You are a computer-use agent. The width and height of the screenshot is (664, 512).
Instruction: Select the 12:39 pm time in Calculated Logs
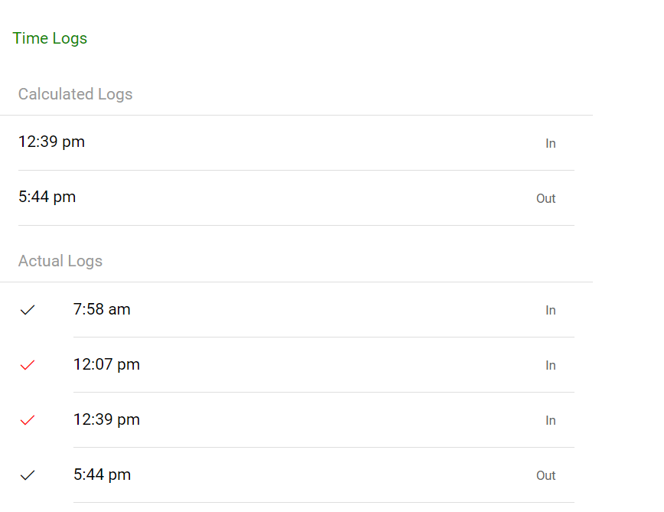tap(51, 142)
